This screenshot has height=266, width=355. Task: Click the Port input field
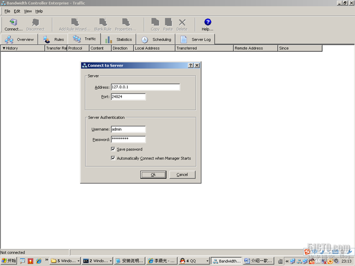128,96
